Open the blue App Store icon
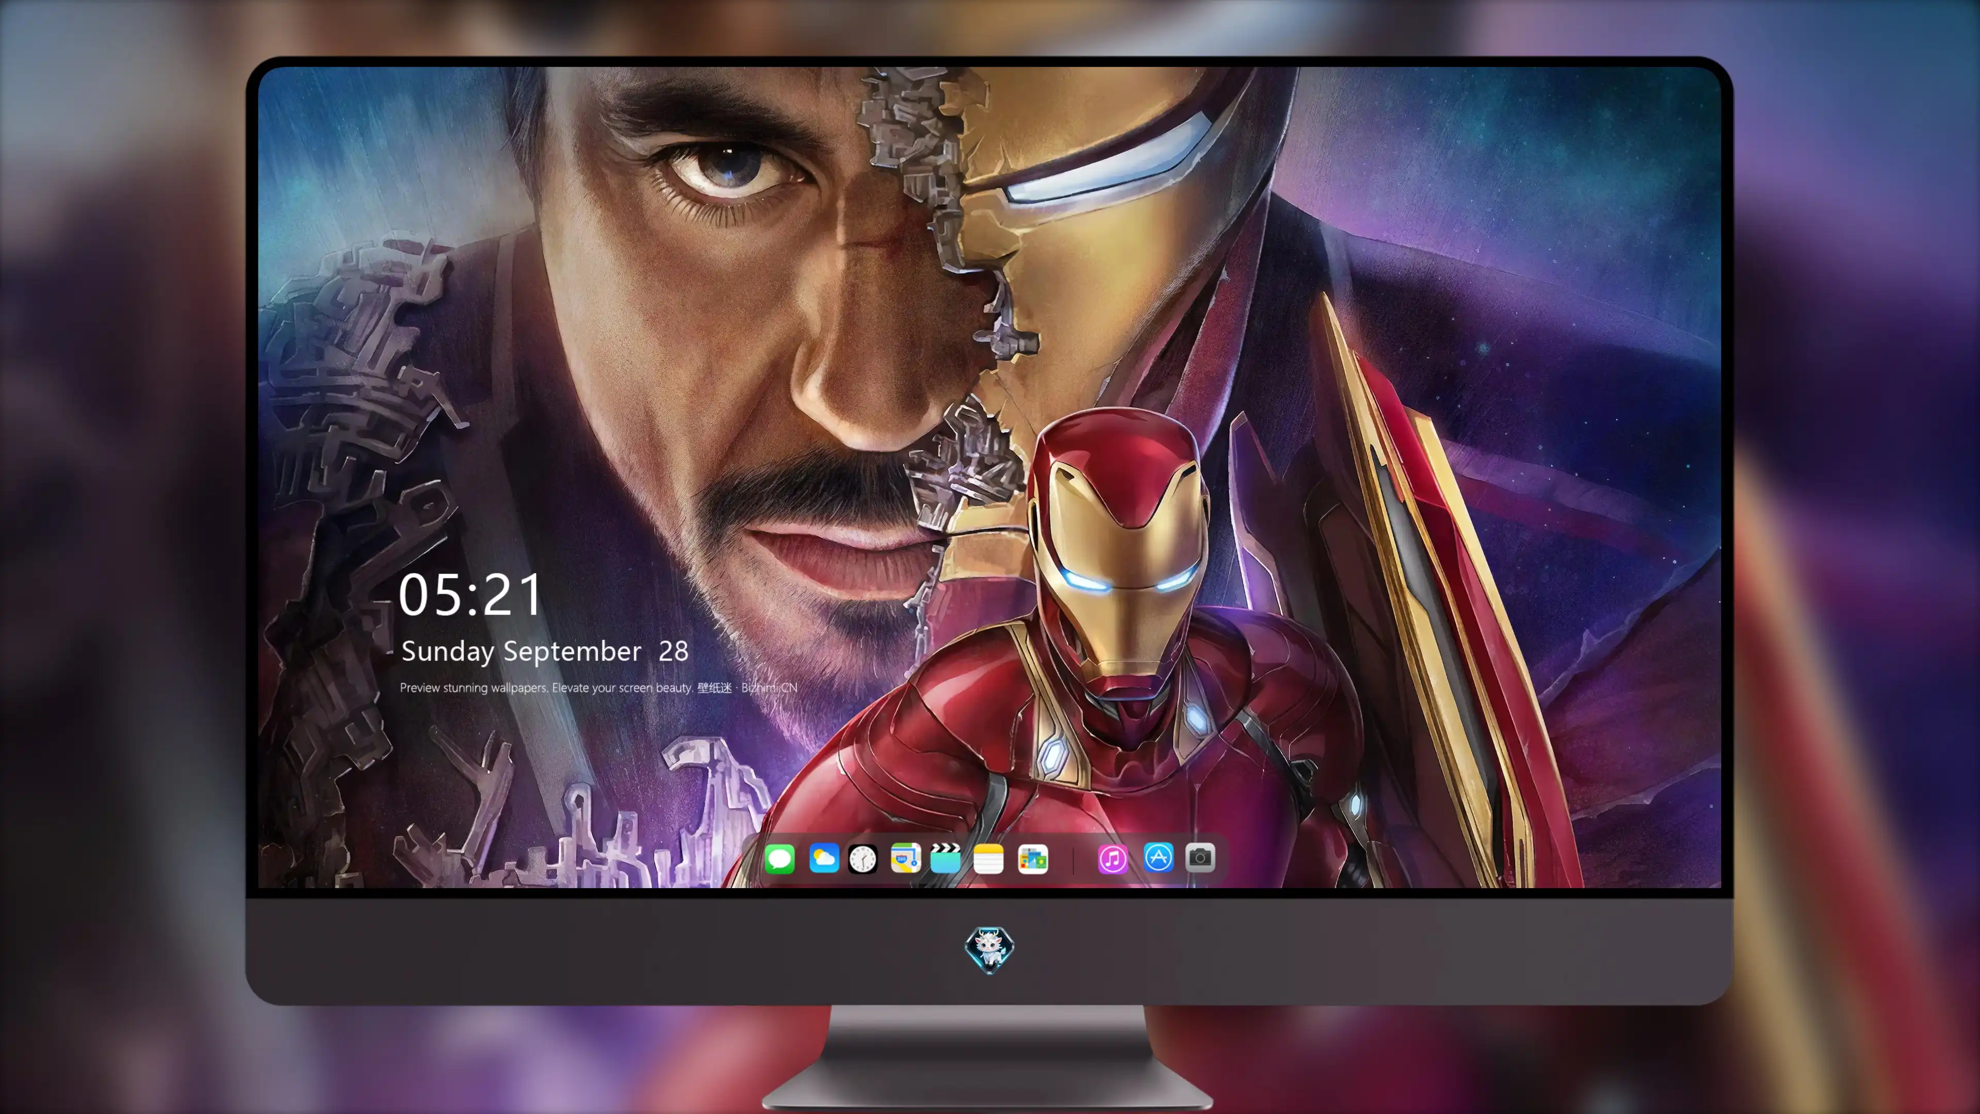This screenshot has height=1114, width=1980. 1158,858
